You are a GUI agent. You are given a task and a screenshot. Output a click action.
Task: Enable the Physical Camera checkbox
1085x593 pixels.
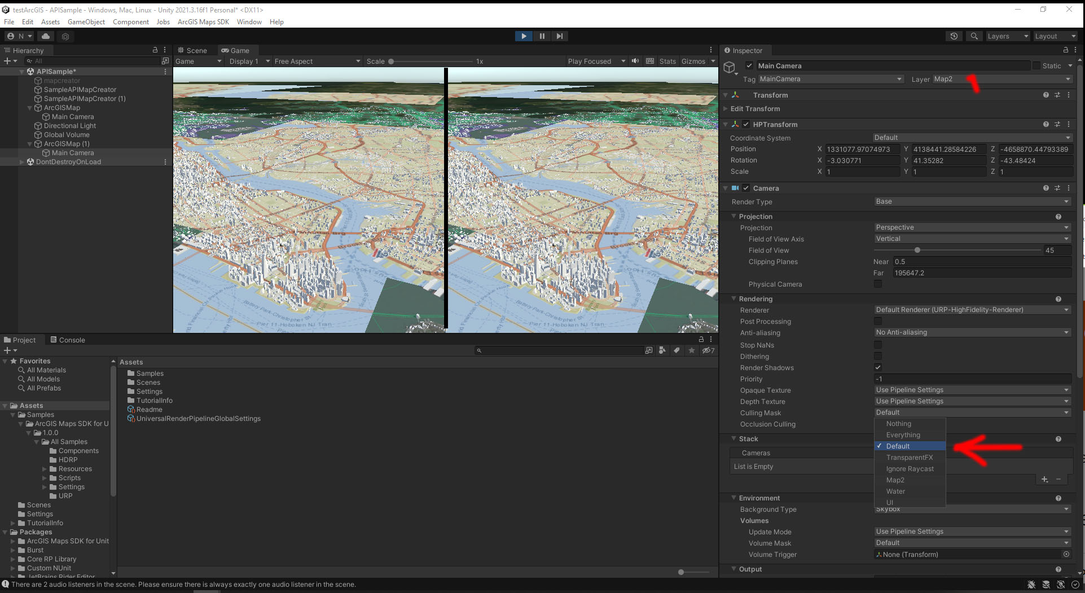[x=878, y=284]
